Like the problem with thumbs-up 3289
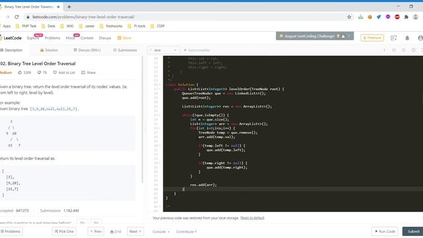 pos(24,73)
